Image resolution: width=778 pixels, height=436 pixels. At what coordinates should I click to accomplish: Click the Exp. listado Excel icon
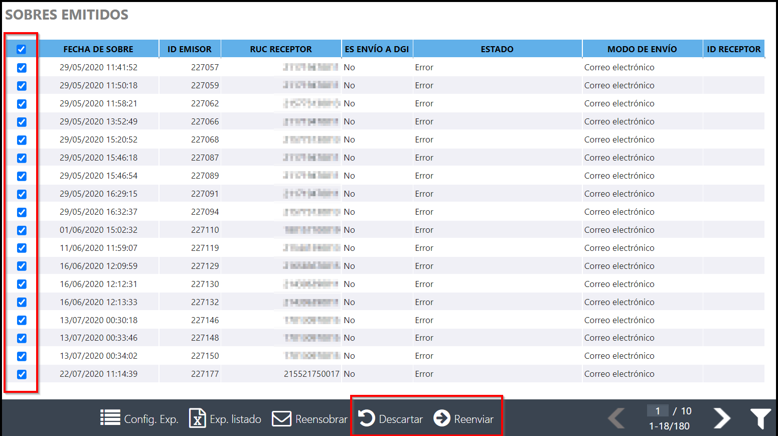pos(197,418)
